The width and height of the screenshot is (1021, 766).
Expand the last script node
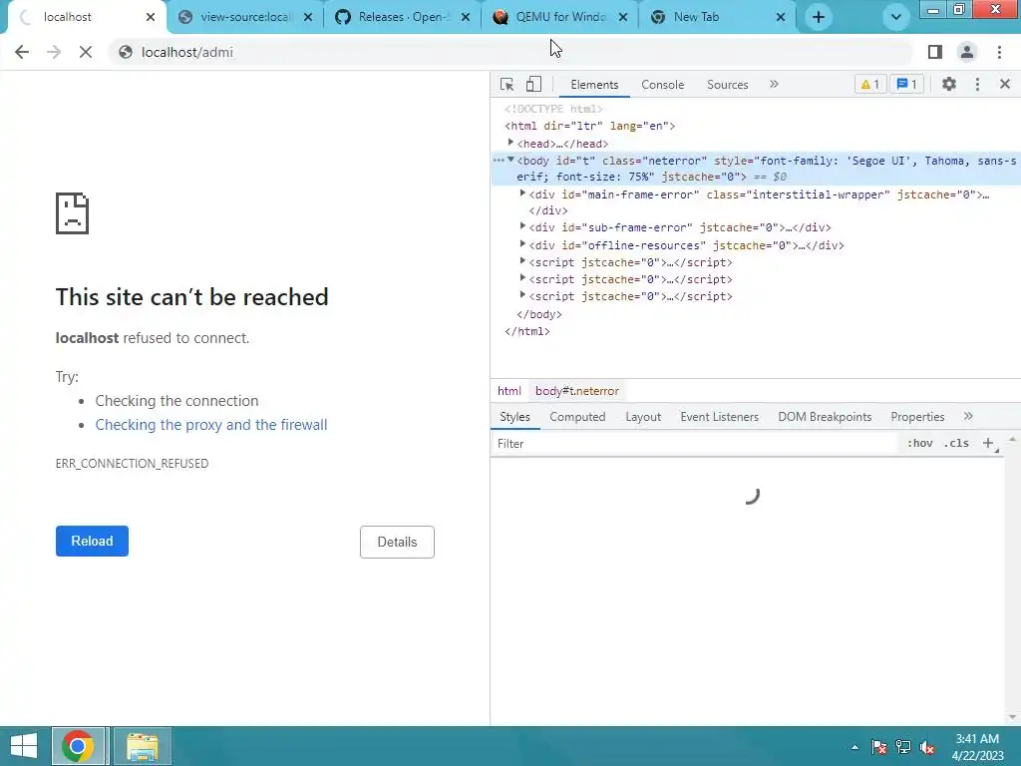(x=522, y=295)
